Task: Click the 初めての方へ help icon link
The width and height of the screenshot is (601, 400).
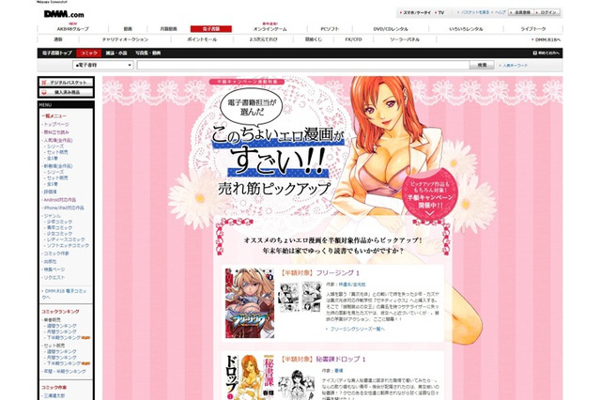Action: [x=547, y=54]
